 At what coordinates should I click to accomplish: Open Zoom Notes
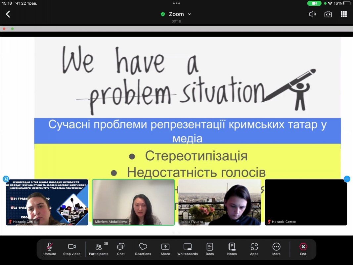232,249
